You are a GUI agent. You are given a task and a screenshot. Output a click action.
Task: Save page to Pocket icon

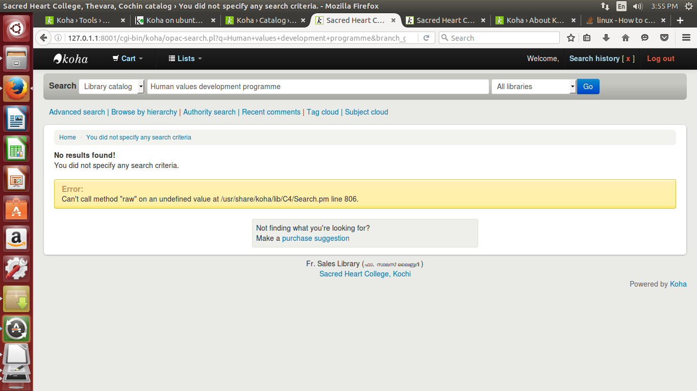click(x=664, y=38)
